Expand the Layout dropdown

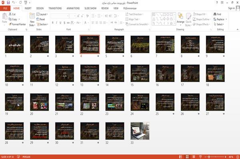point(42,14)
